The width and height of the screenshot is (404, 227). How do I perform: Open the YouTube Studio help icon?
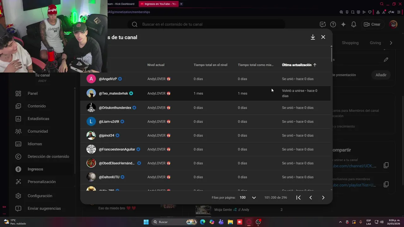(333, 24)
